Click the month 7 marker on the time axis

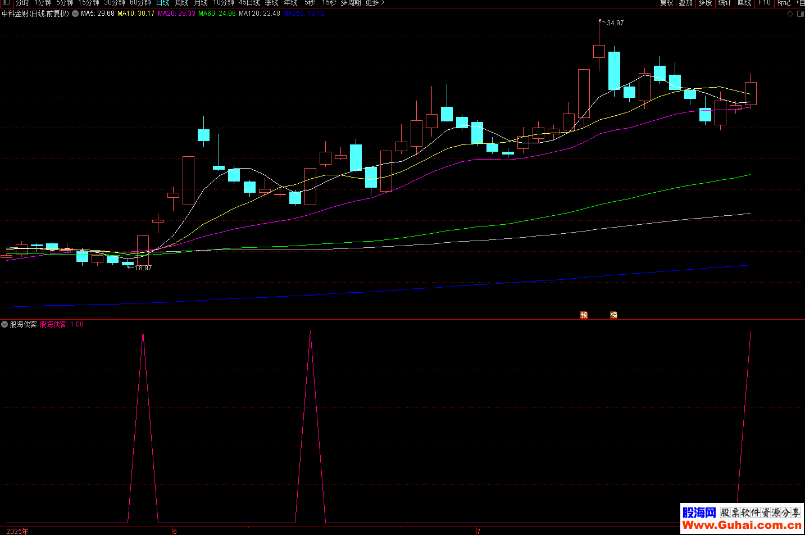[x=479, y=531]
